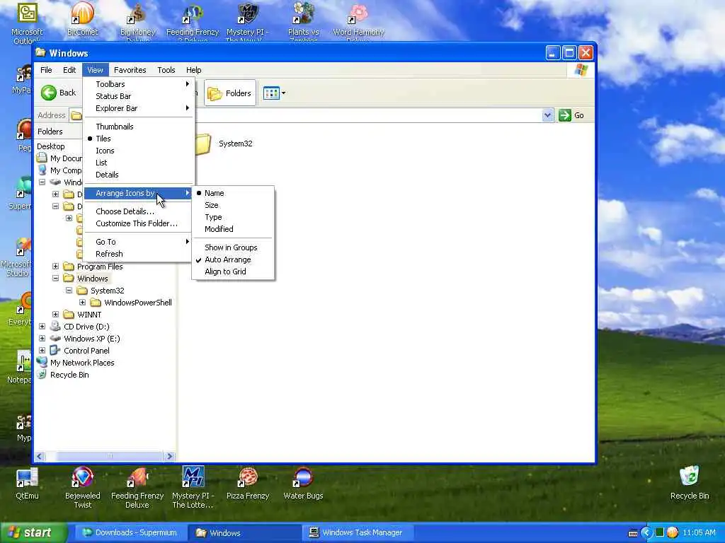
Task: Click the CD Drive (D:) icon
Action: [x=55, y=327]
